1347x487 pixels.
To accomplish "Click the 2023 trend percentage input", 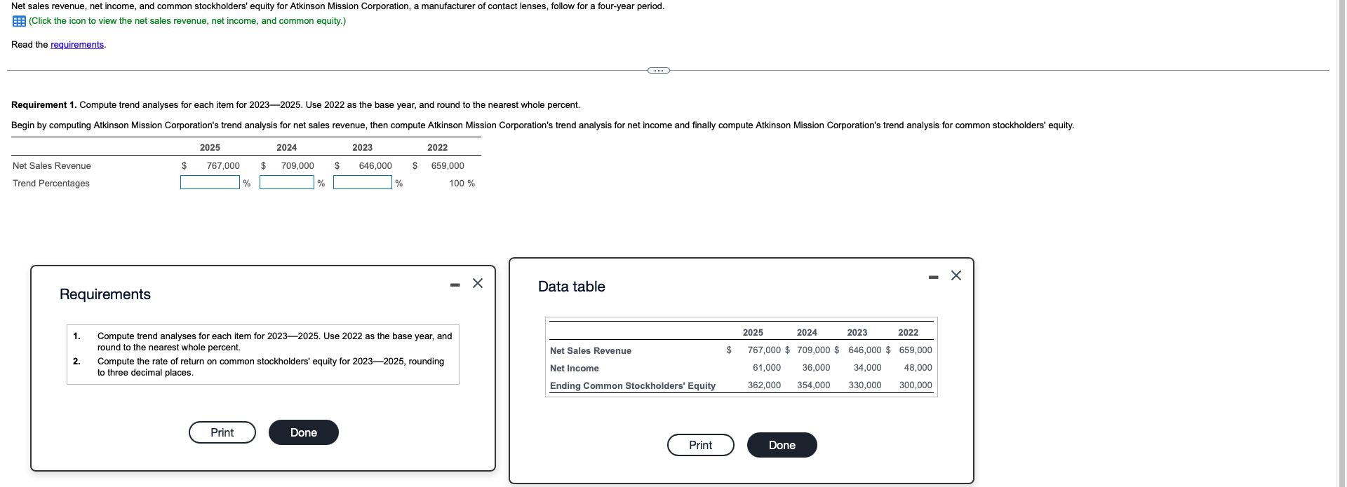I will (363, 182).
